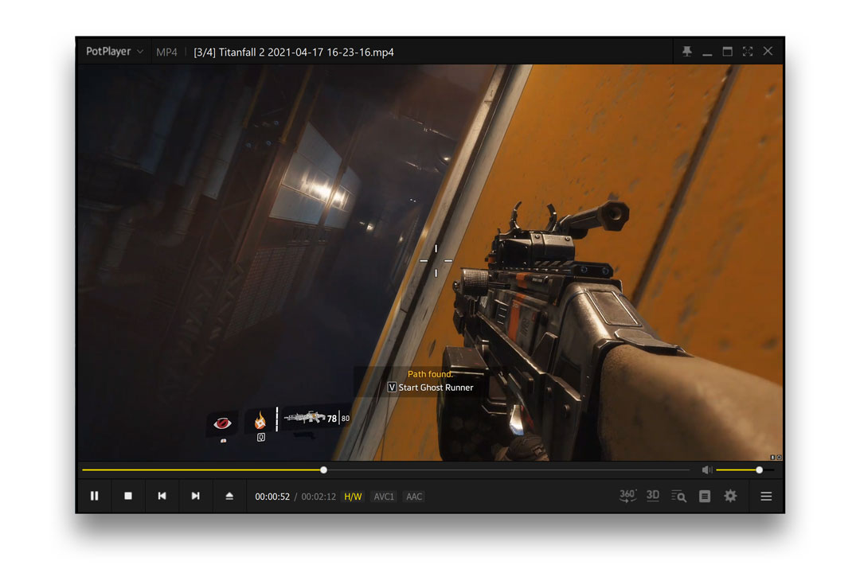The image size is (860, 573).
Task: Open the playlist search icon
Action: 678,497
